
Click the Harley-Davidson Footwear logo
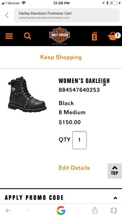(60, 36)
